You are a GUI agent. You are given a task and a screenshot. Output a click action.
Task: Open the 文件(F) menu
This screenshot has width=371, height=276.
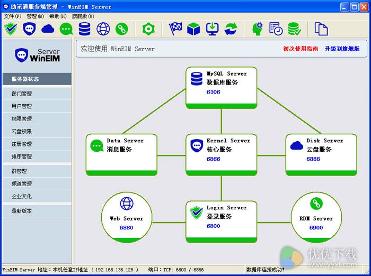(13, 16)
